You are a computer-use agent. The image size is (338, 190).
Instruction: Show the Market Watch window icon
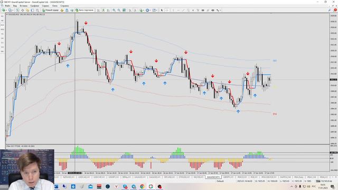coord(17,10)
